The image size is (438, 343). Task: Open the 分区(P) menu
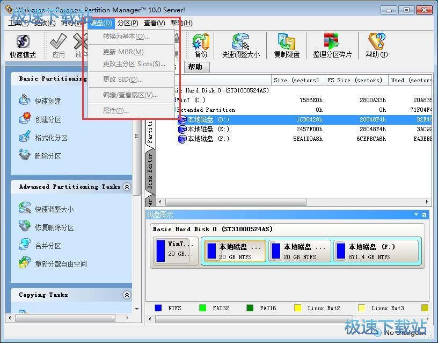point(128,23)
